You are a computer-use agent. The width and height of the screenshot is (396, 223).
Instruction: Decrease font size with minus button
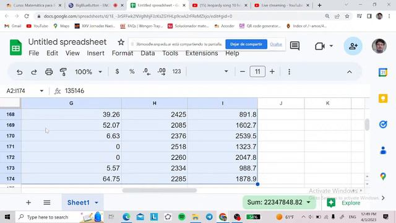tap(243, 72)
